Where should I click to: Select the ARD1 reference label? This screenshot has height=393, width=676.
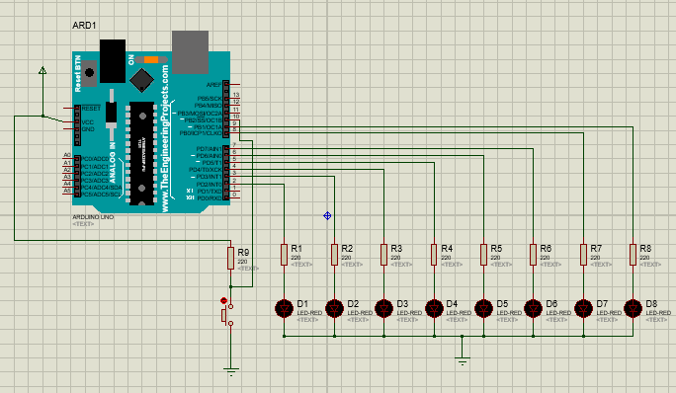click(84, 26)
